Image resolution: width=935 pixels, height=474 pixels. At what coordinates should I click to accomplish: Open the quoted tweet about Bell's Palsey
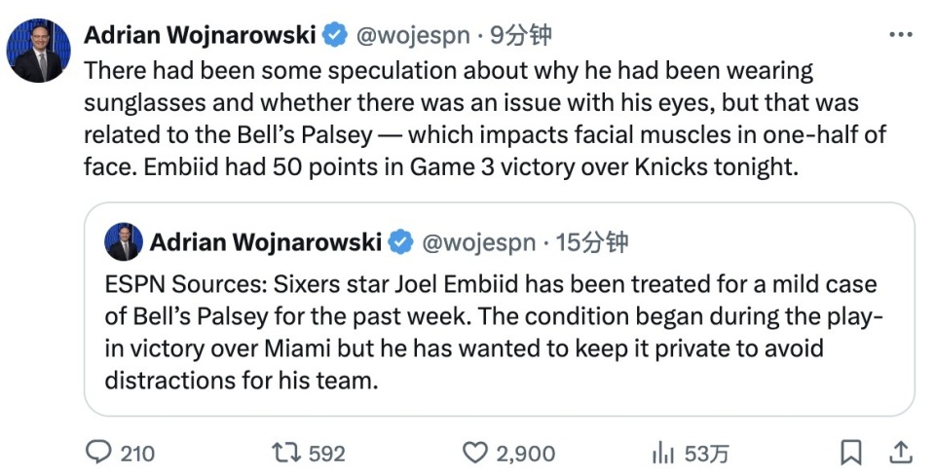(499, 309)
